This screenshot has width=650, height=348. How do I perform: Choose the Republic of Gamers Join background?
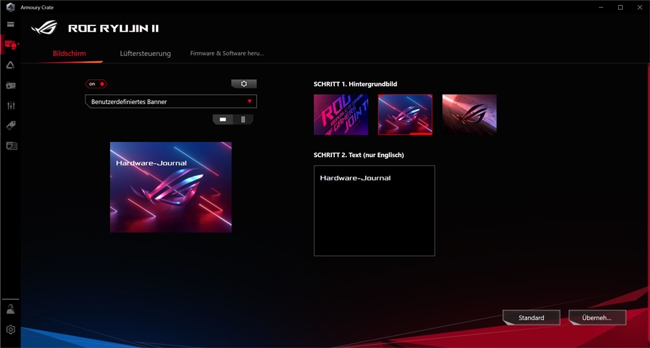tap(341, 115)
